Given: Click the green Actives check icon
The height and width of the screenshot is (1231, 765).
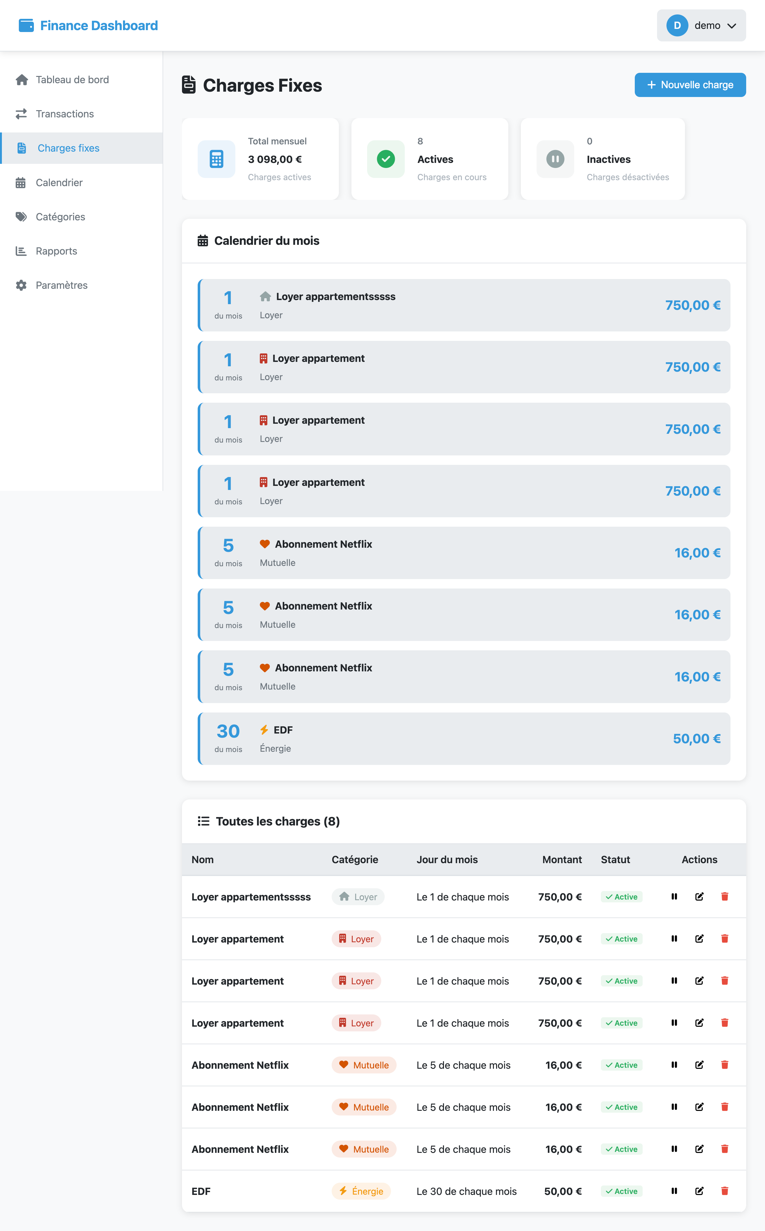Looking at the screenshot, I should pos(386,159).
